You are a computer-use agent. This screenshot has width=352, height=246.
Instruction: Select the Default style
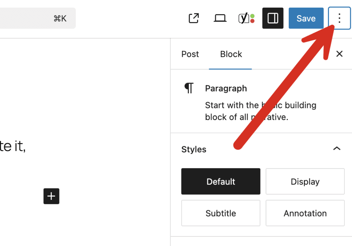pos(220,181)
